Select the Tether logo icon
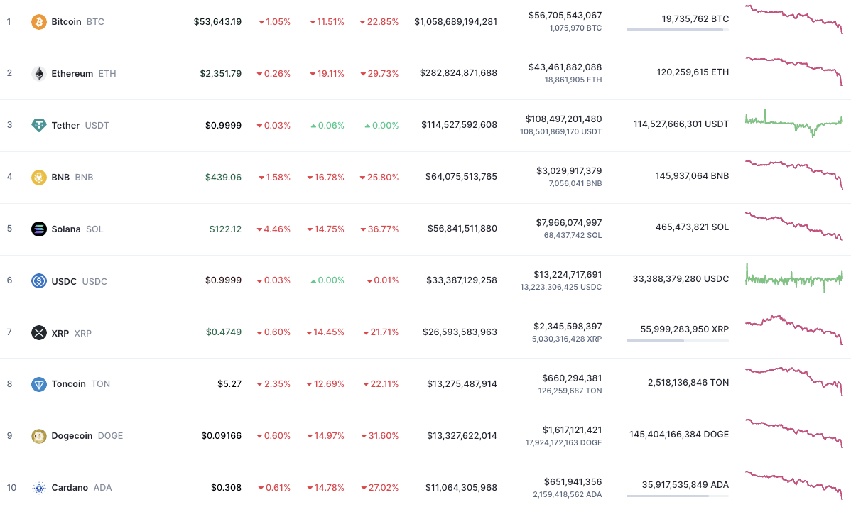This screenshot has width=851, height=512. click(38, 125)
